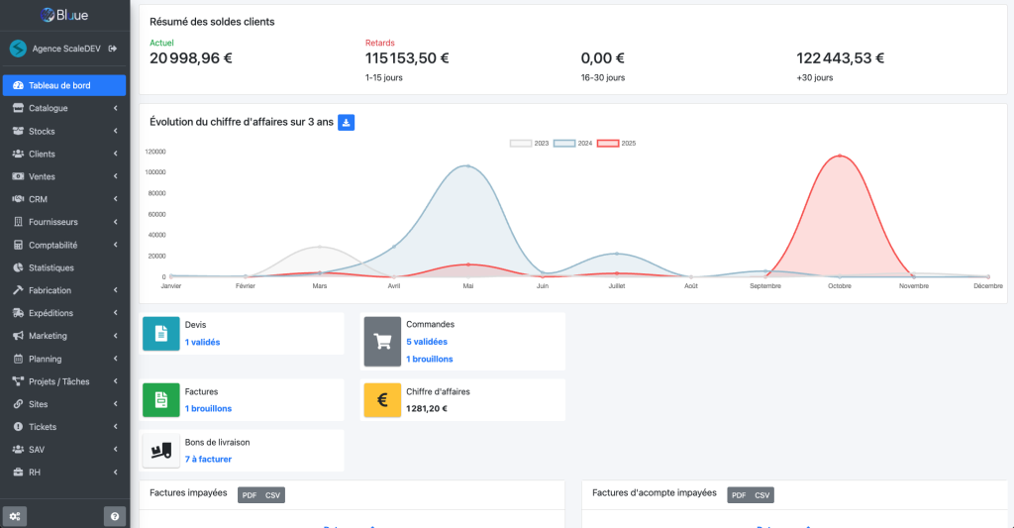Click the Bons de livraison dolly icon

pos(161,450)
